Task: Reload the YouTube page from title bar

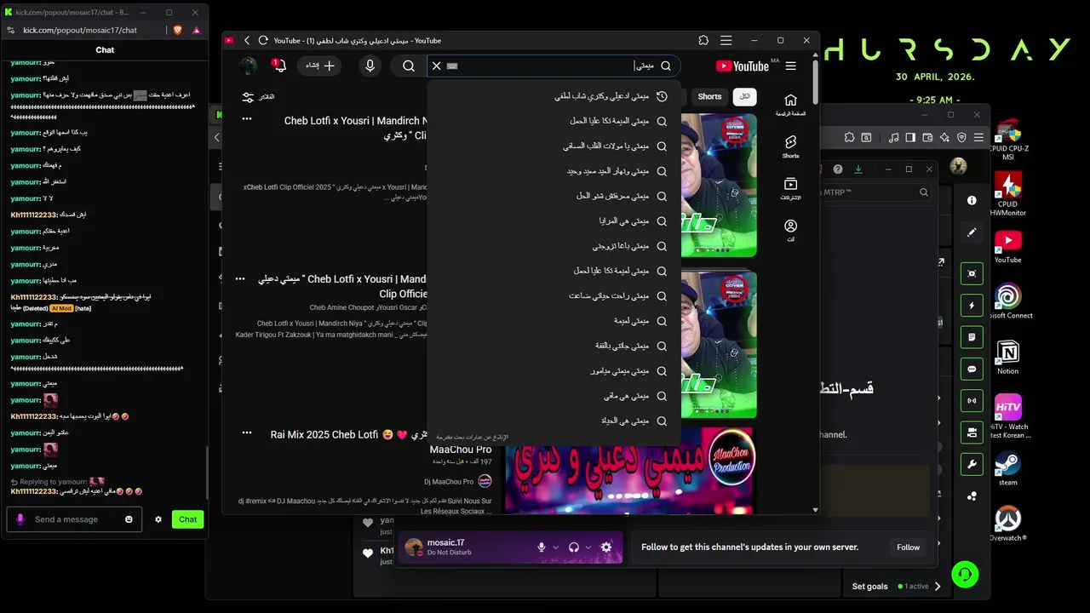Action: [x=263, y=40]
